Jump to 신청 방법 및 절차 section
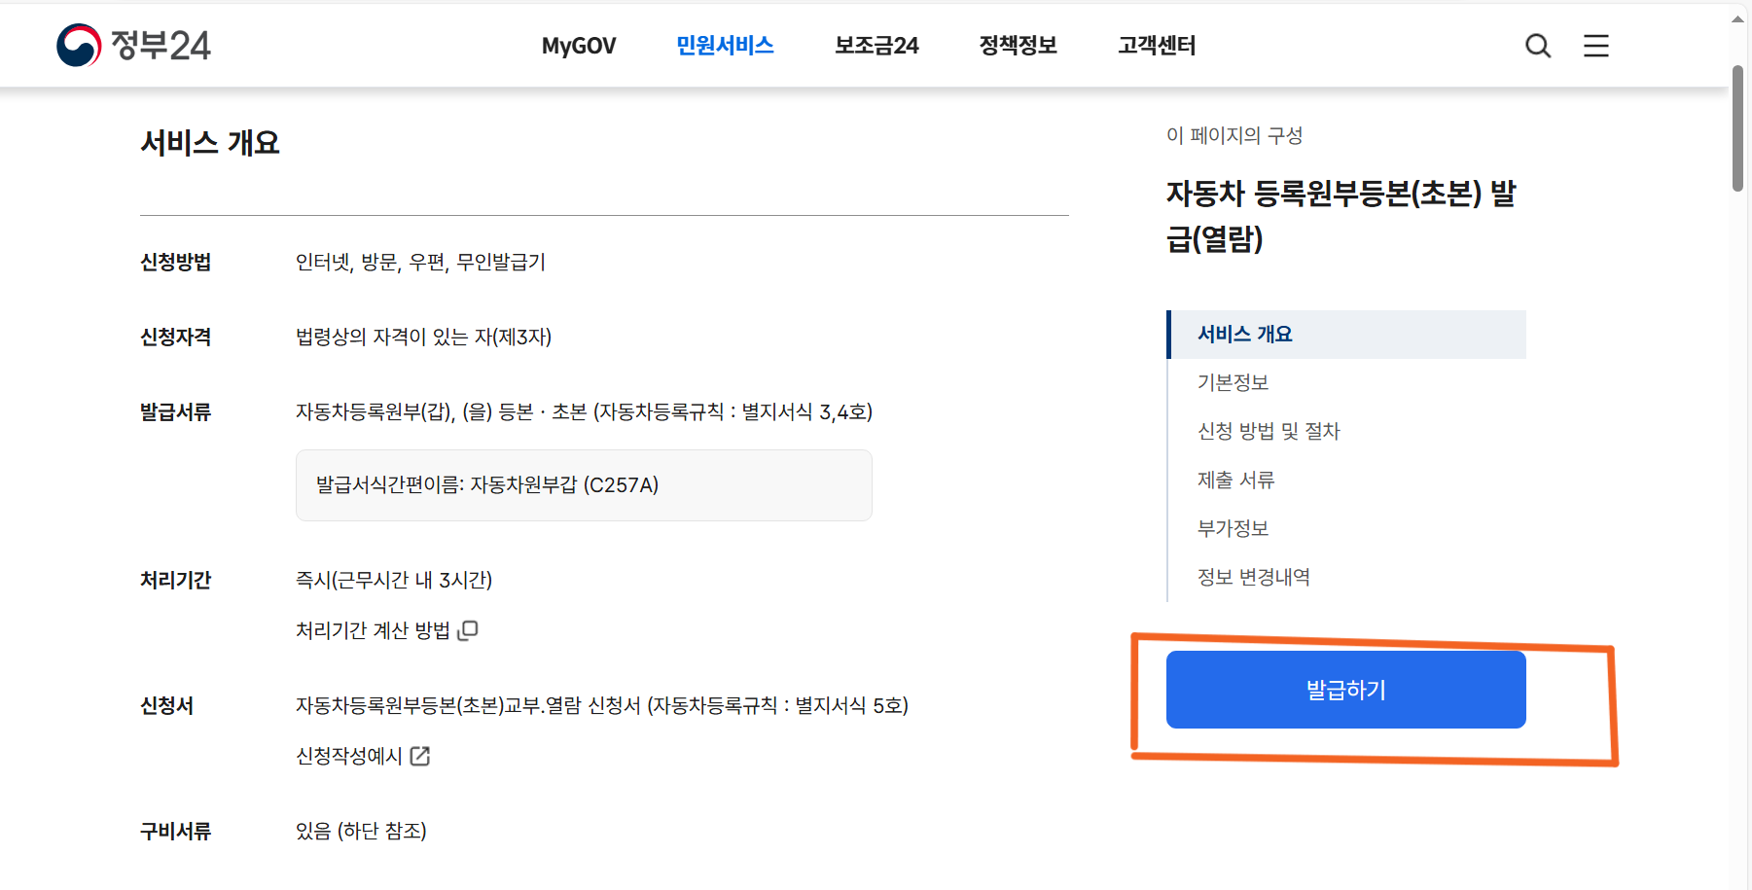This screenshot has height=890, width=1752. tap(1269, 432)
